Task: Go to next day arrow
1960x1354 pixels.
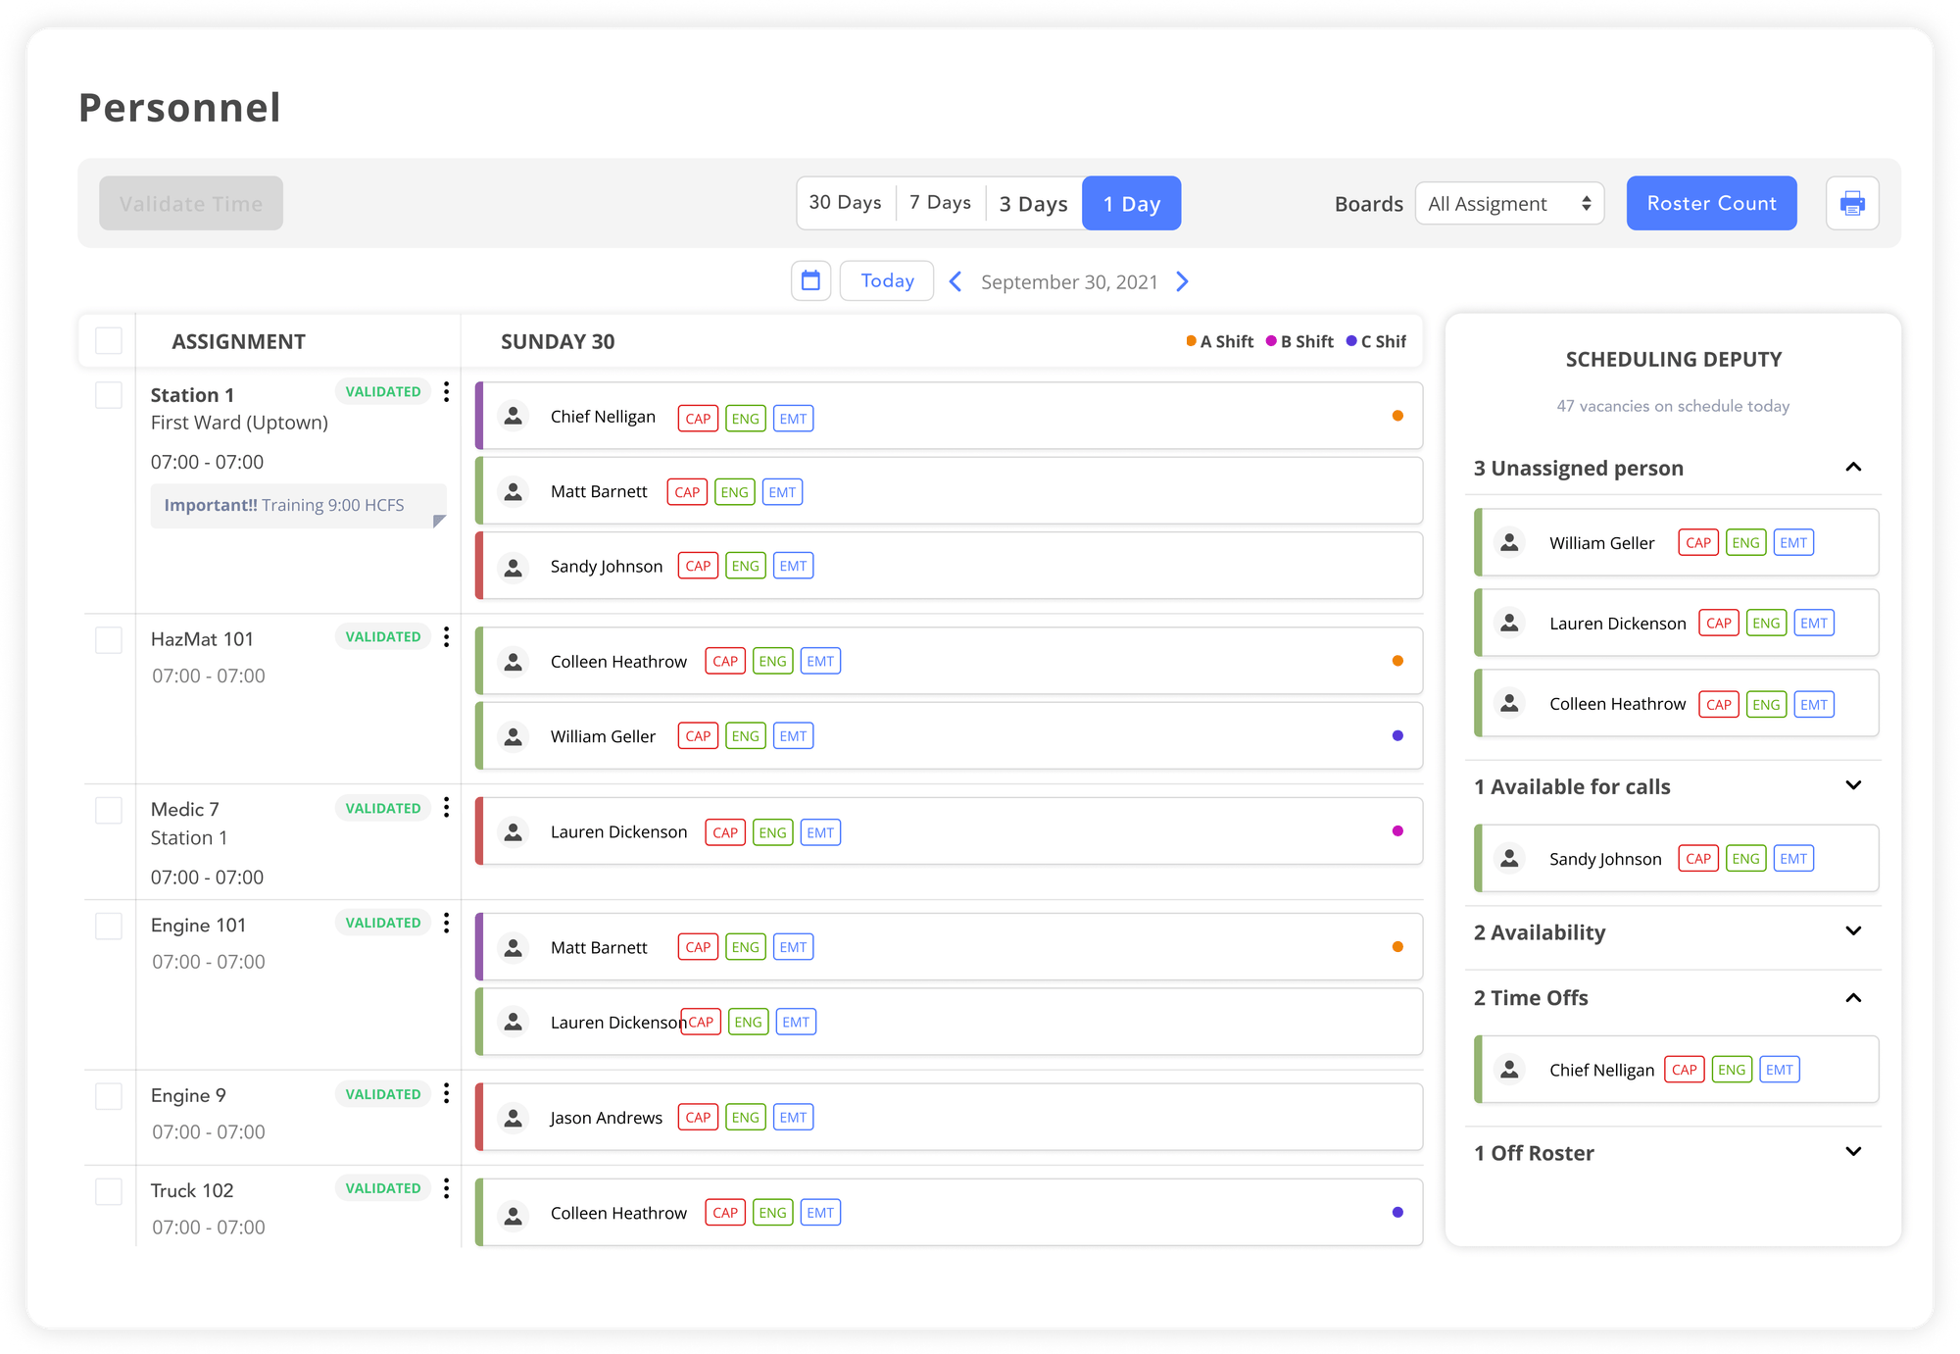Action: [x=1182, y=282]
